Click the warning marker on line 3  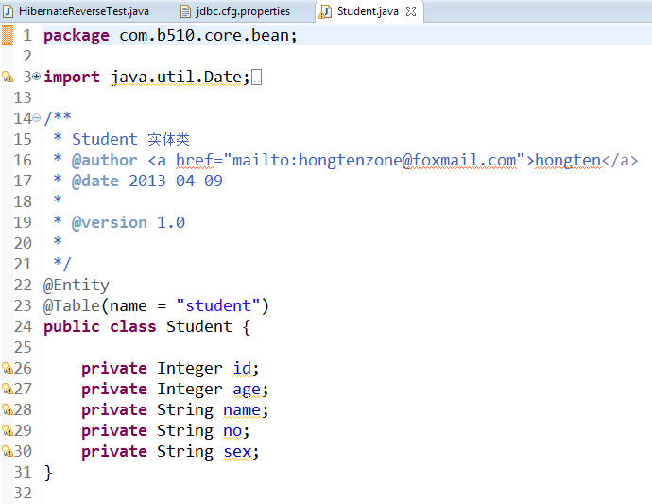click(8, 77)
